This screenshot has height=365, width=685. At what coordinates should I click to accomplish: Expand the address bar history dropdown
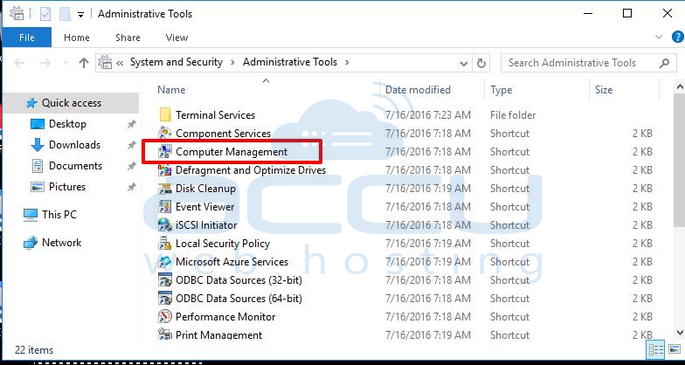click(464, 63)
